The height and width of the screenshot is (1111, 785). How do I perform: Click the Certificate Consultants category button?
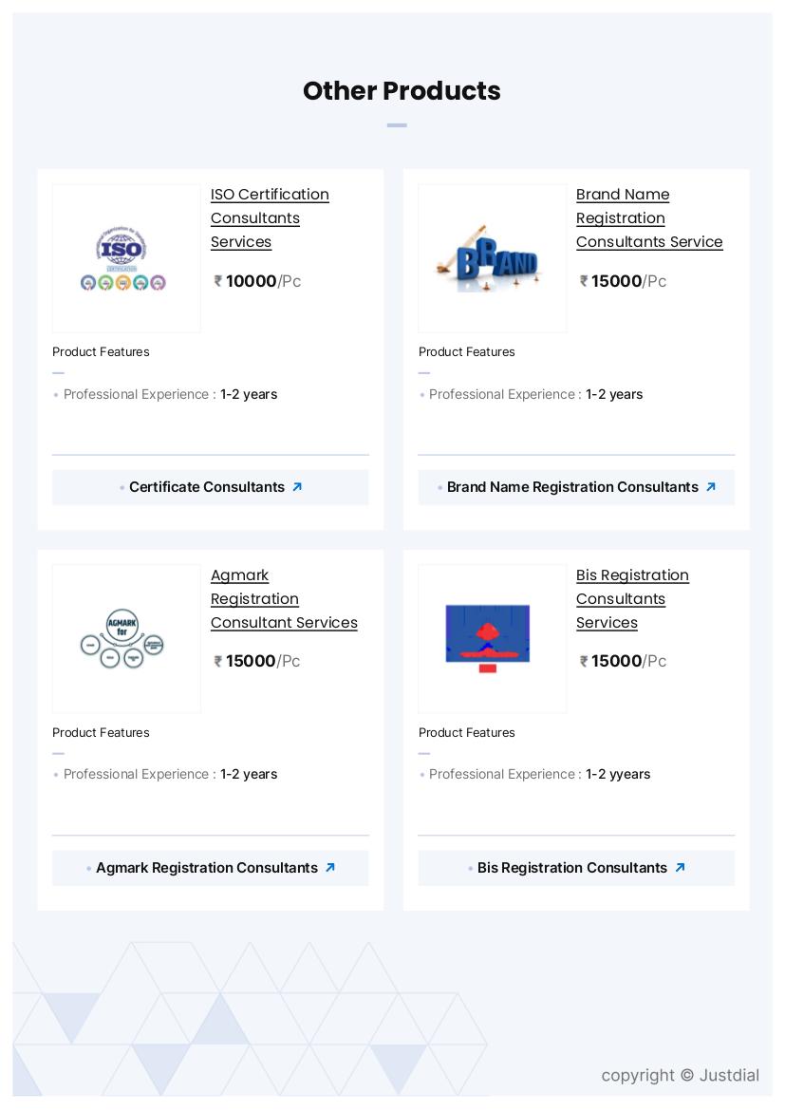(x=207, y=487)
